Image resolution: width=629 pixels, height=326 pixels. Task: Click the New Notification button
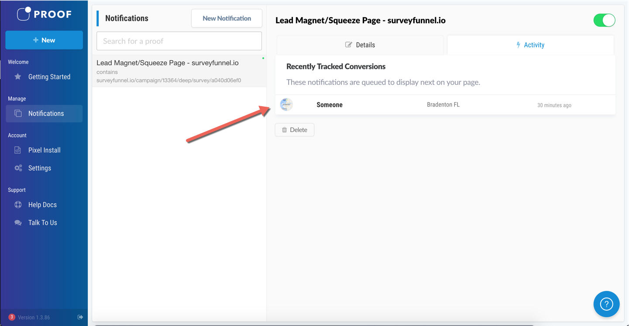pyautogui.click(x=227, y=18)
